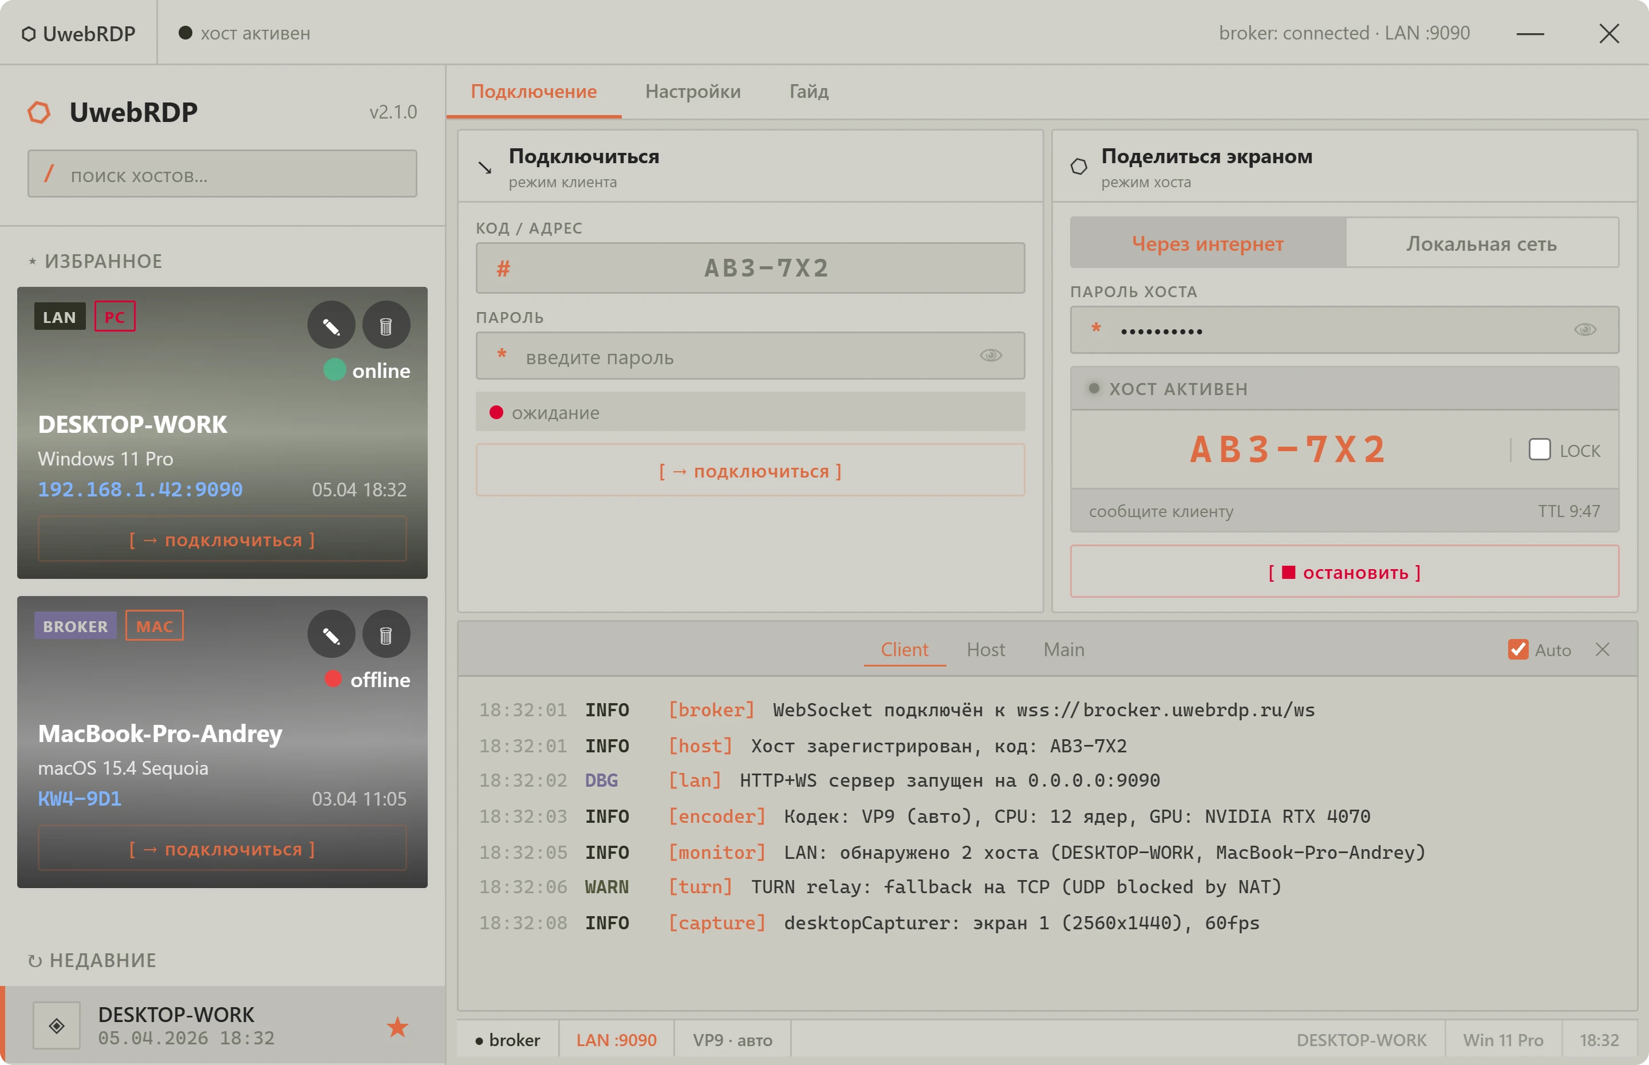1649x1065 pixels.
Task: Click the KW4-9D1 code link
Action: (80, 799)
